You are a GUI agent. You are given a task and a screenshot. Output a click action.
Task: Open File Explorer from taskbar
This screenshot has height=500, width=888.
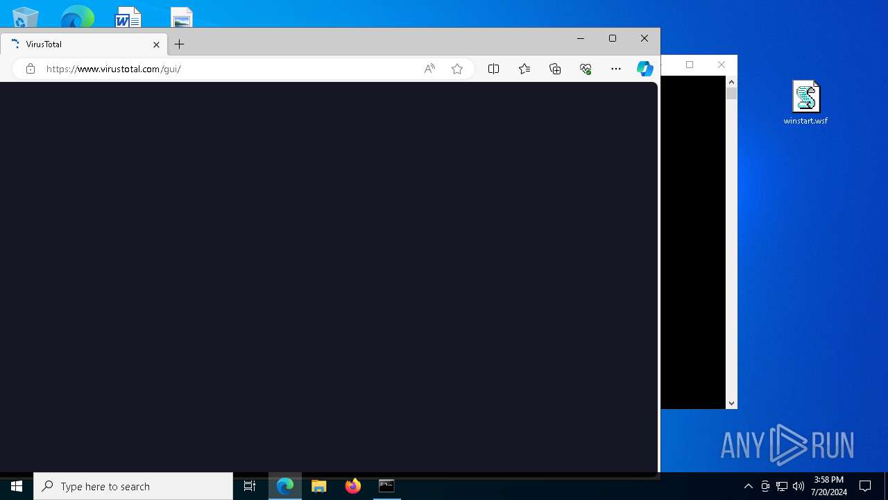point(319,486)
